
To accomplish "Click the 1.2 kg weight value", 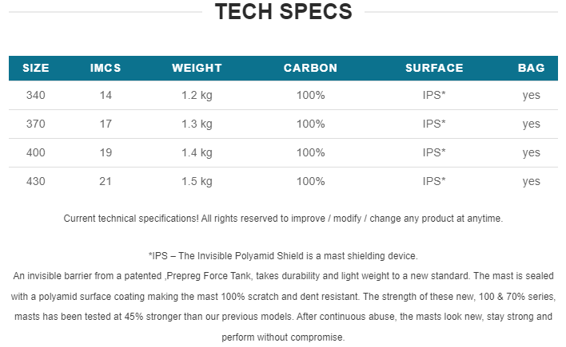I will pos(197,96).
